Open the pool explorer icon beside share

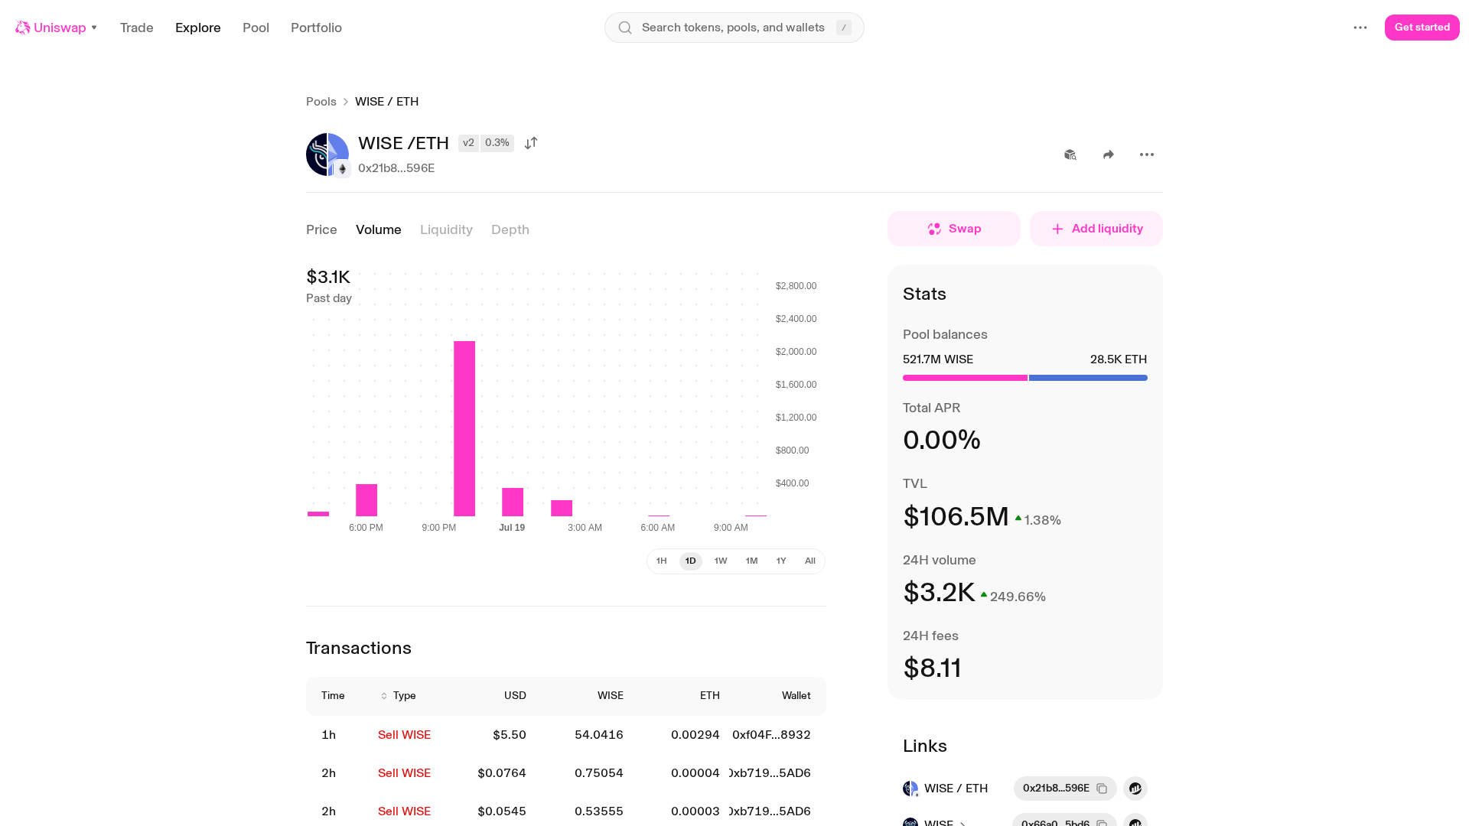(x=1070, y=154)
